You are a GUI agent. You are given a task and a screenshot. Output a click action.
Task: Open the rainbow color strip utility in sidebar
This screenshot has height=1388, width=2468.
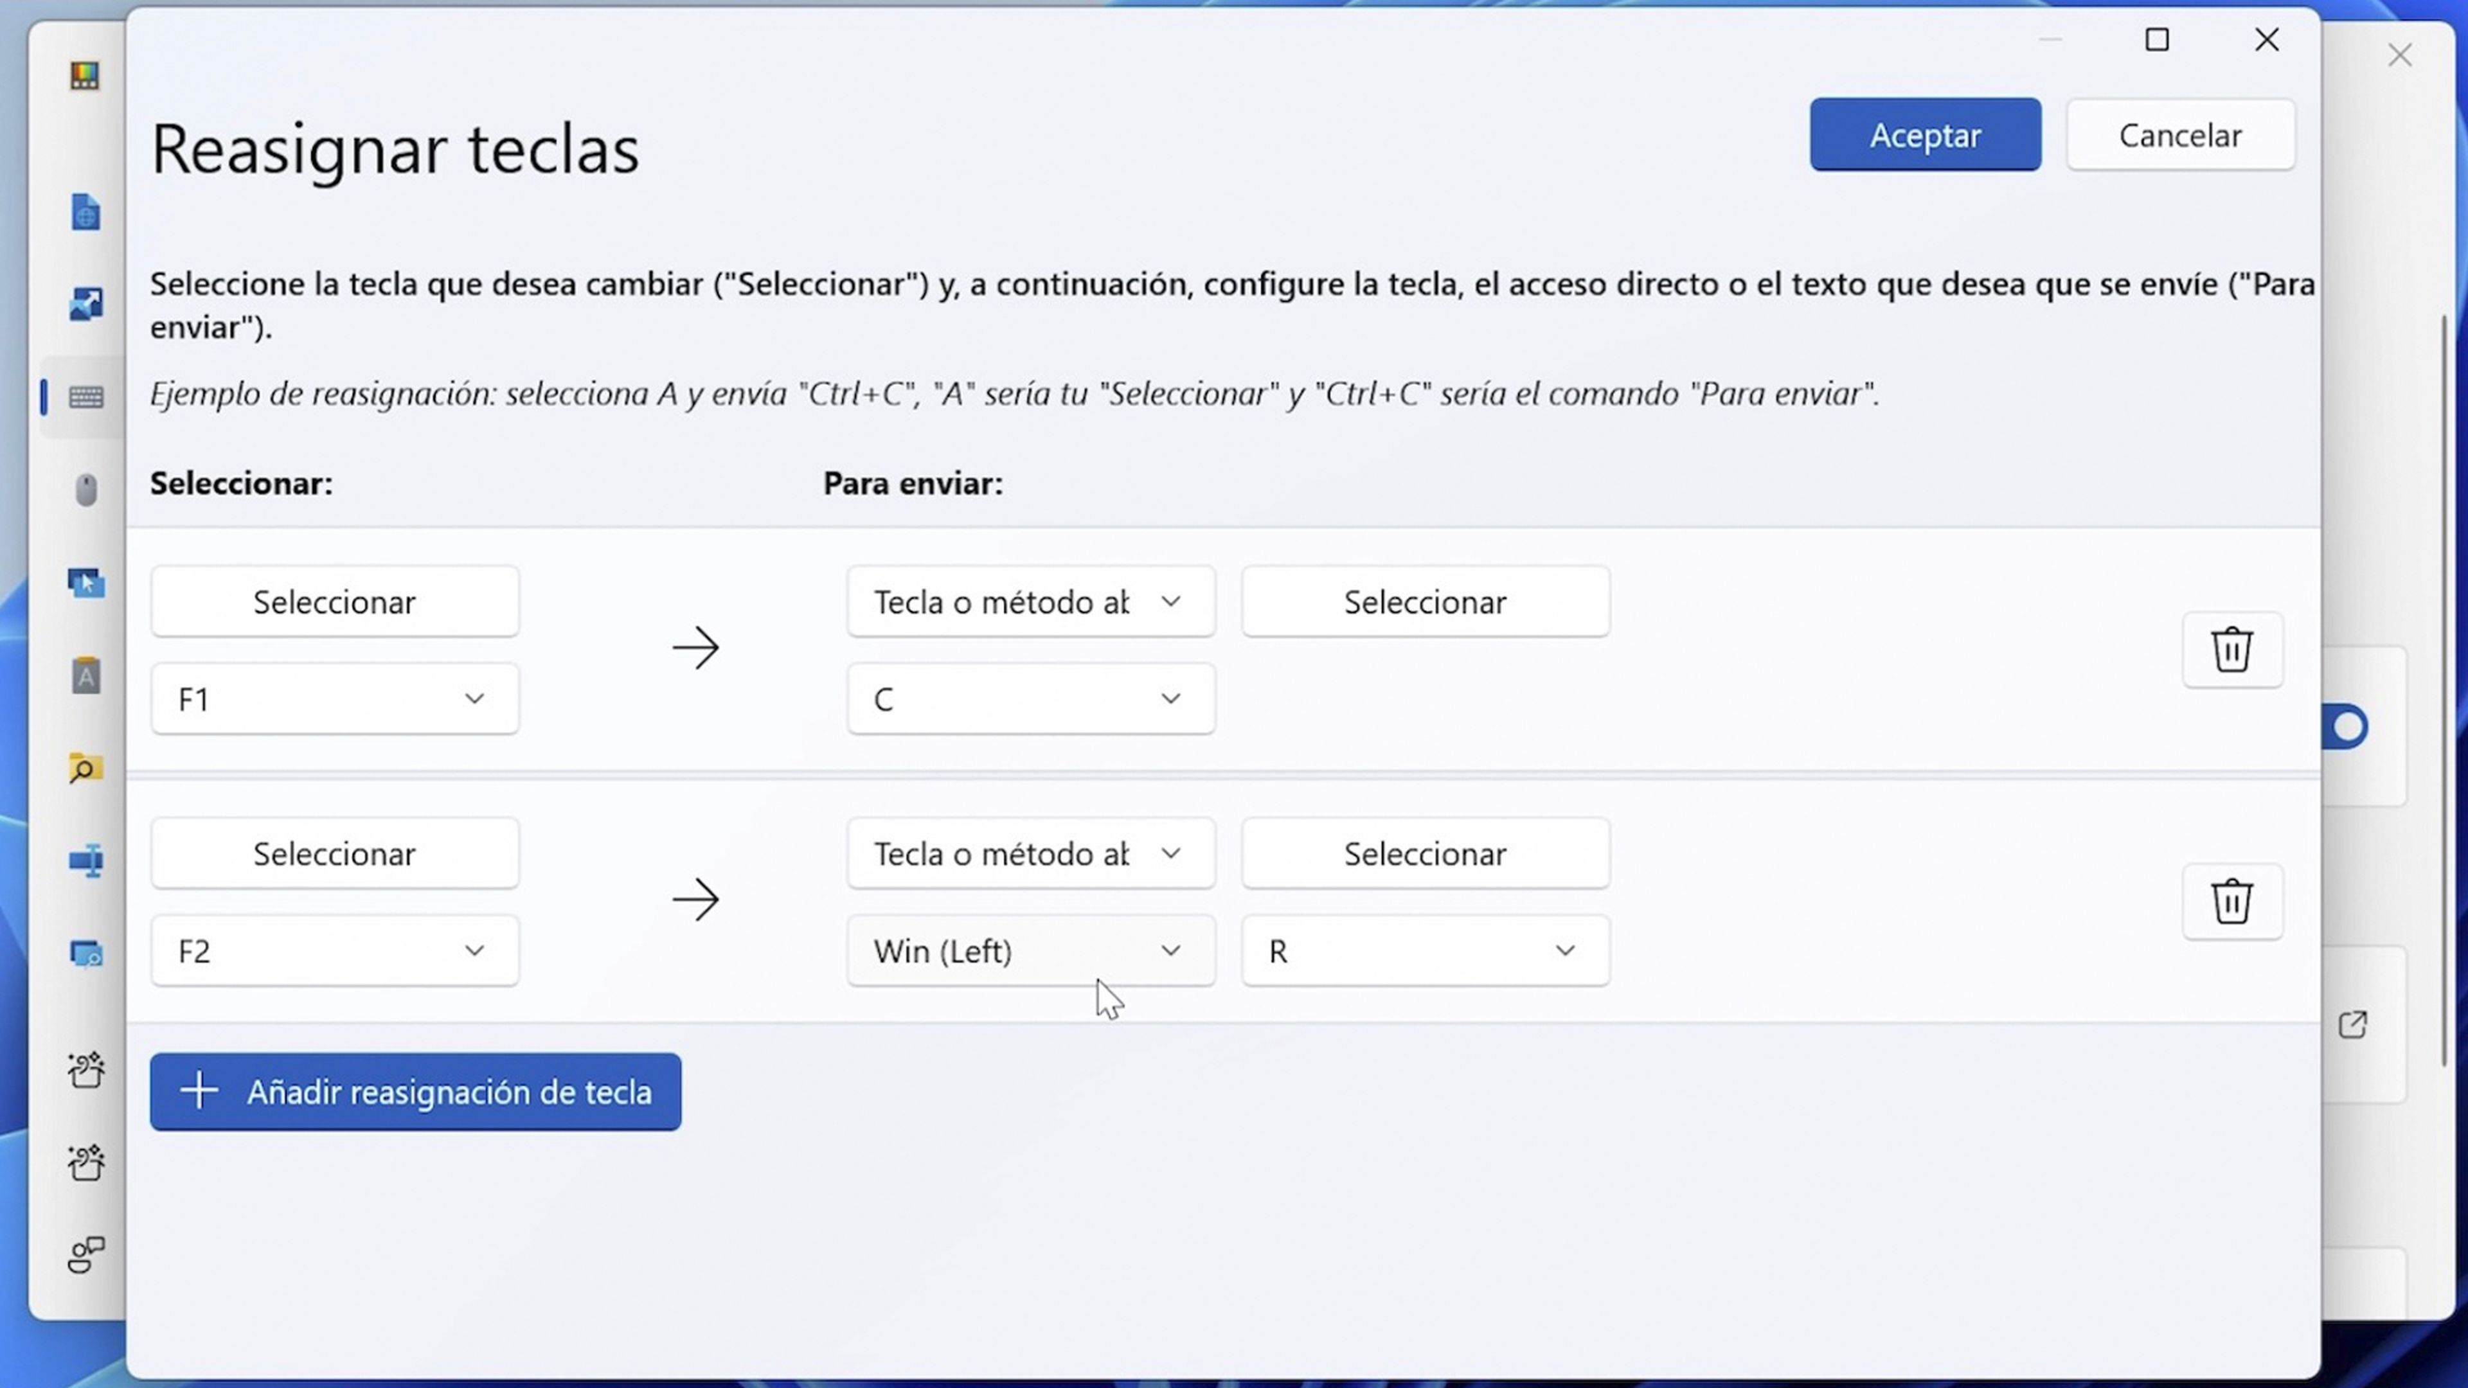(84, 76)
